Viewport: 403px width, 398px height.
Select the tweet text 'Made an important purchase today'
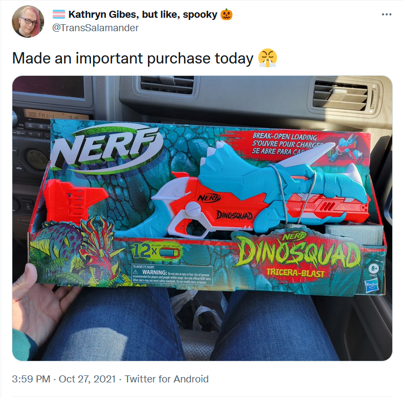[132, 58]
